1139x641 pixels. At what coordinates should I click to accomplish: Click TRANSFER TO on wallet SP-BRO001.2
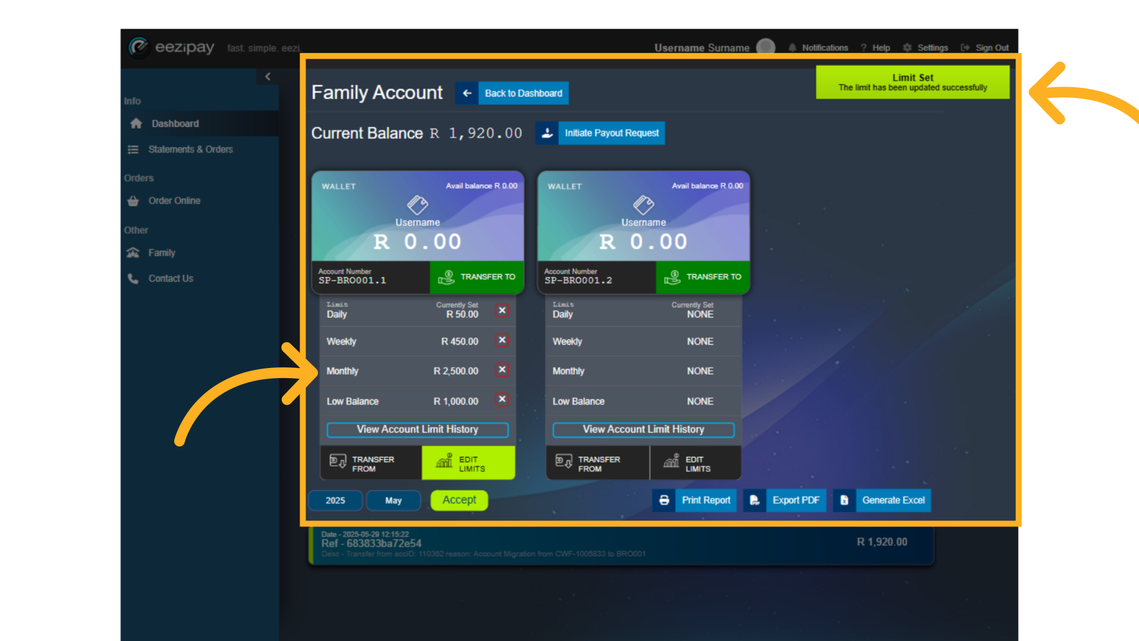[703, 277]
